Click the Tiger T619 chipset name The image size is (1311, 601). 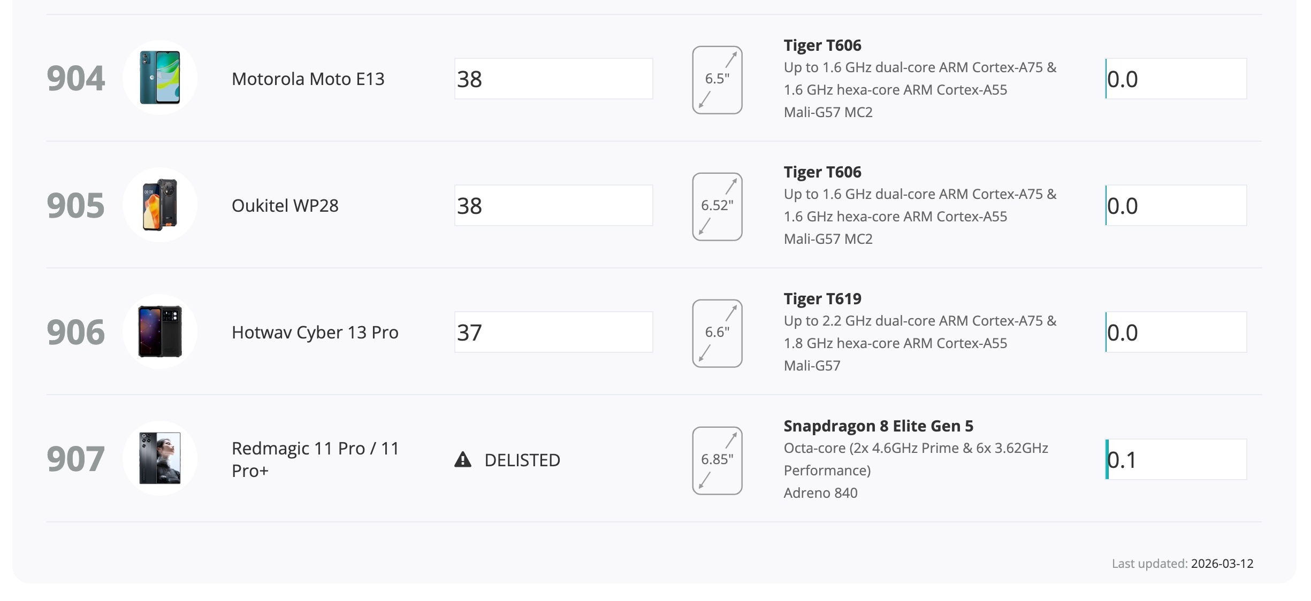[x=822, y=299]
